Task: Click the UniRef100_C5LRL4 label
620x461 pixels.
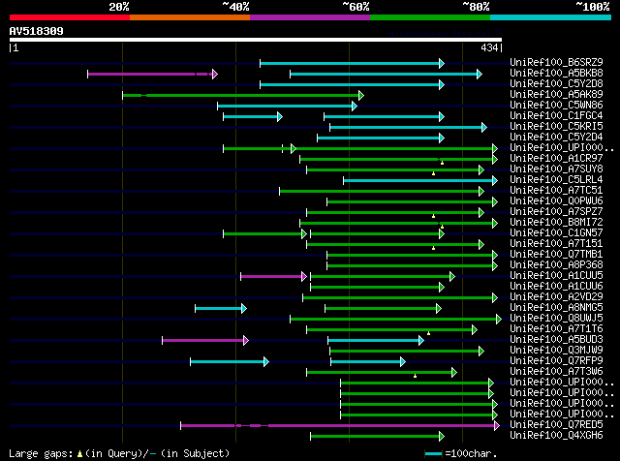Action: (x=556, y=179)
